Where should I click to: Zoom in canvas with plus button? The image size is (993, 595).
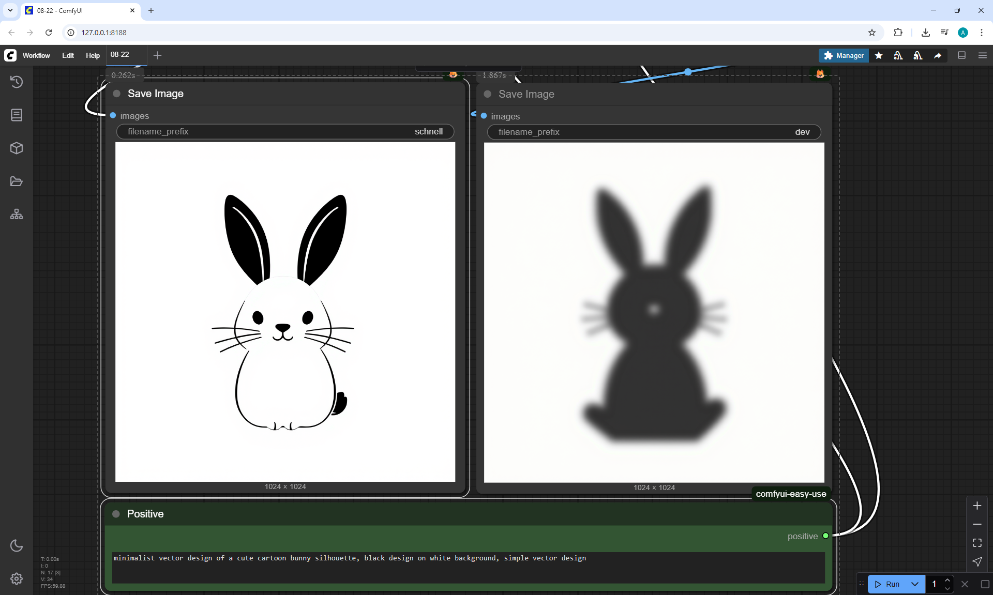[x=977, y=506]
